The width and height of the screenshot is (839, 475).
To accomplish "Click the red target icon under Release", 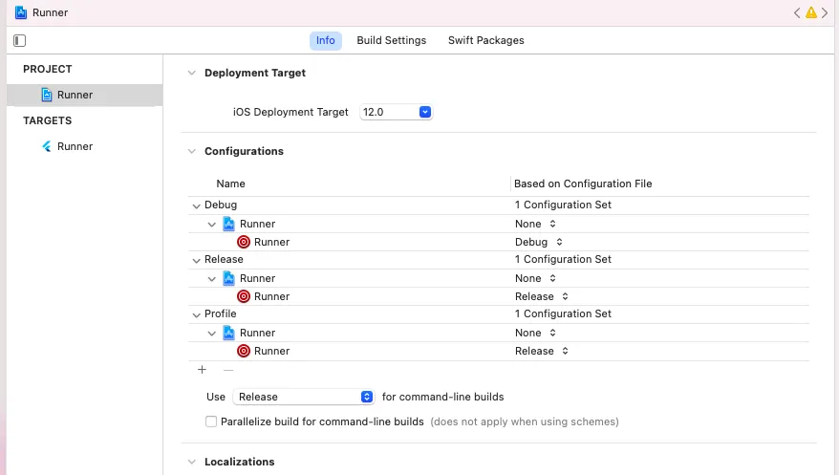I will [244, 296].
